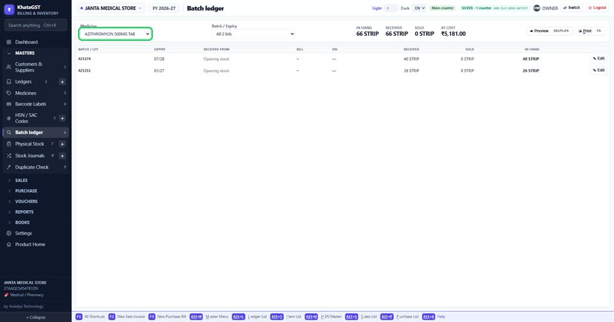The image size is (614, 322).
Task: Open Stock Journals
Action: point(30,156)
